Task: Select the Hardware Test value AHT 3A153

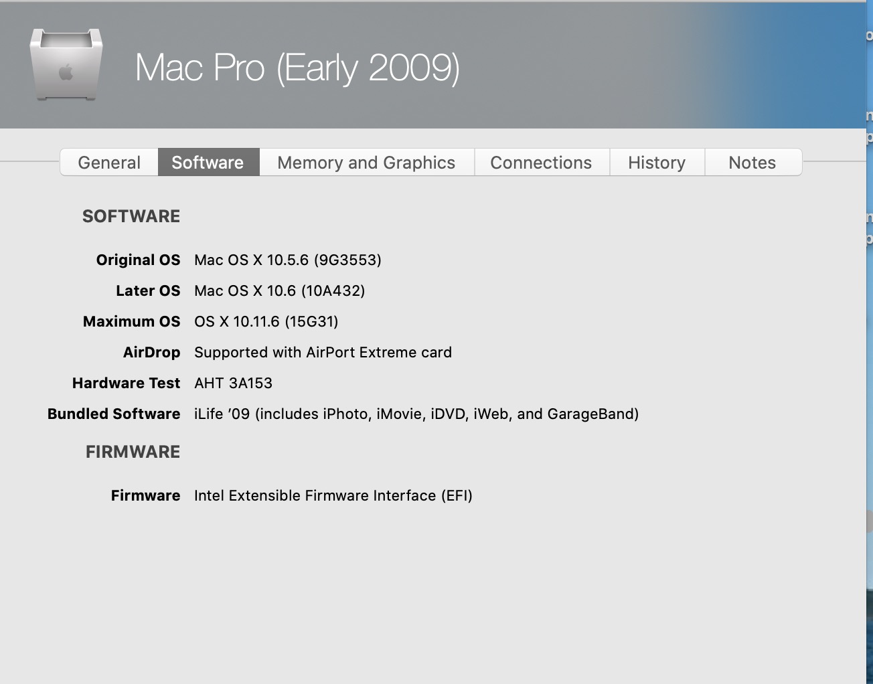Action: click(x=233, y=383)
